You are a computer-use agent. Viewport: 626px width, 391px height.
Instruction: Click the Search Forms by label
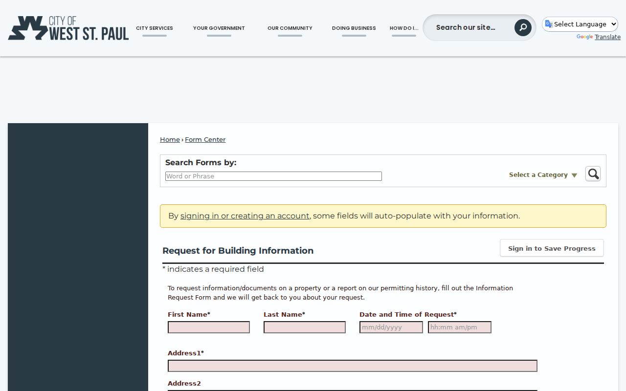201,163
